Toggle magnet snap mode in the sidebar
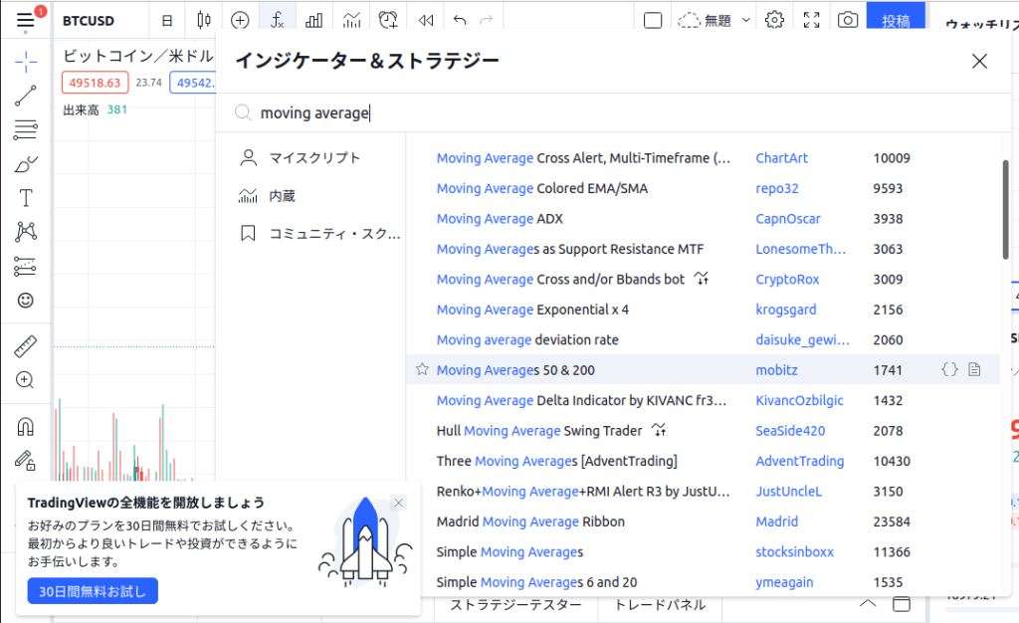The image size is (1019, 623). pyautogui.click(x=27, y=424)
